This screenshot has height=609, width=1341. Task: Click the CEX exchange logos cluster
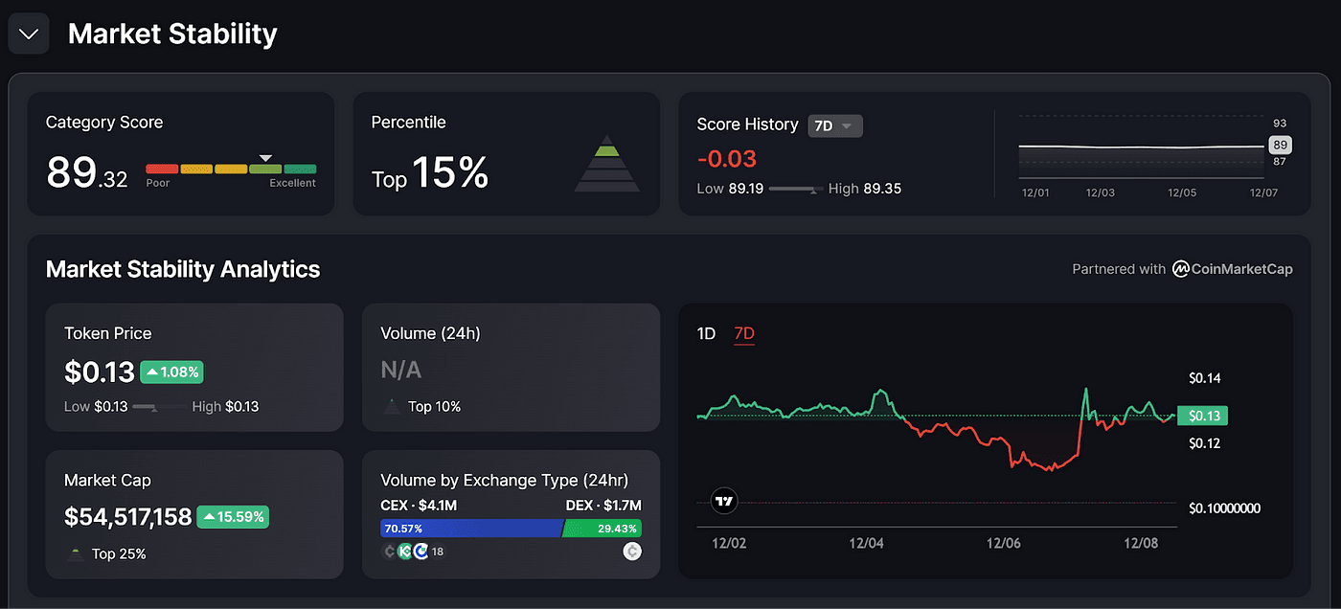point(404,552)
